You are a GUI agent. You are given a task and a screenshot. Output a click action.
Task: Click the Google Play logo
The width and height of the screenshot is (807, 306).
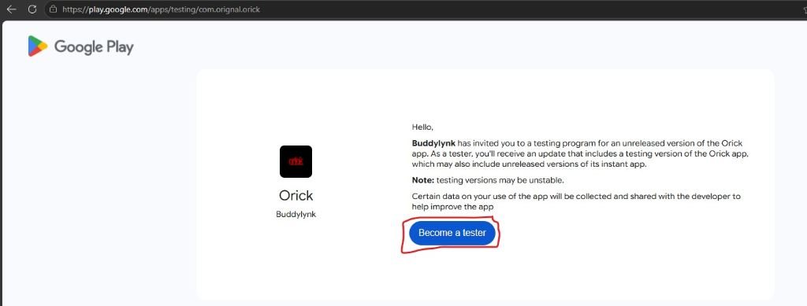point(81,46)
